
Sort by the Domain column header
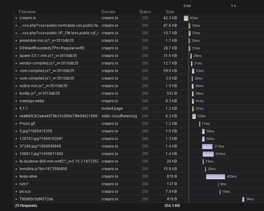pyautogui.click(x=108, y=12)
